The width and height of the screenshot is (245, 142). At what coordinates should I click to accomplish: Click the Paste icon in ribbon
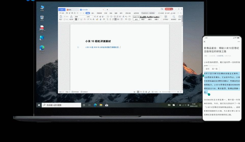[x=61, y=17]
